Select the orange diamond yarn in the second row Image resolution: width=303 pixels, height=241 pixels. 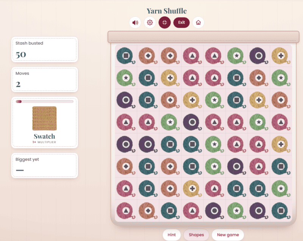pyautogui.click(x=259, y=78)
